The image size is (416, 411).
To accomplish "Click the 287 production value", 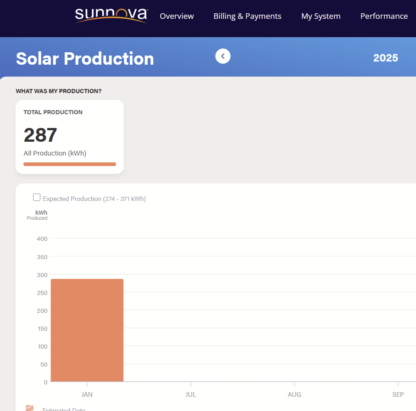I will [40, 135].
